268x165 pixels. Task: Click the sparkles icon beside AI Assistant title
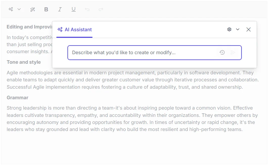point(60,29)
